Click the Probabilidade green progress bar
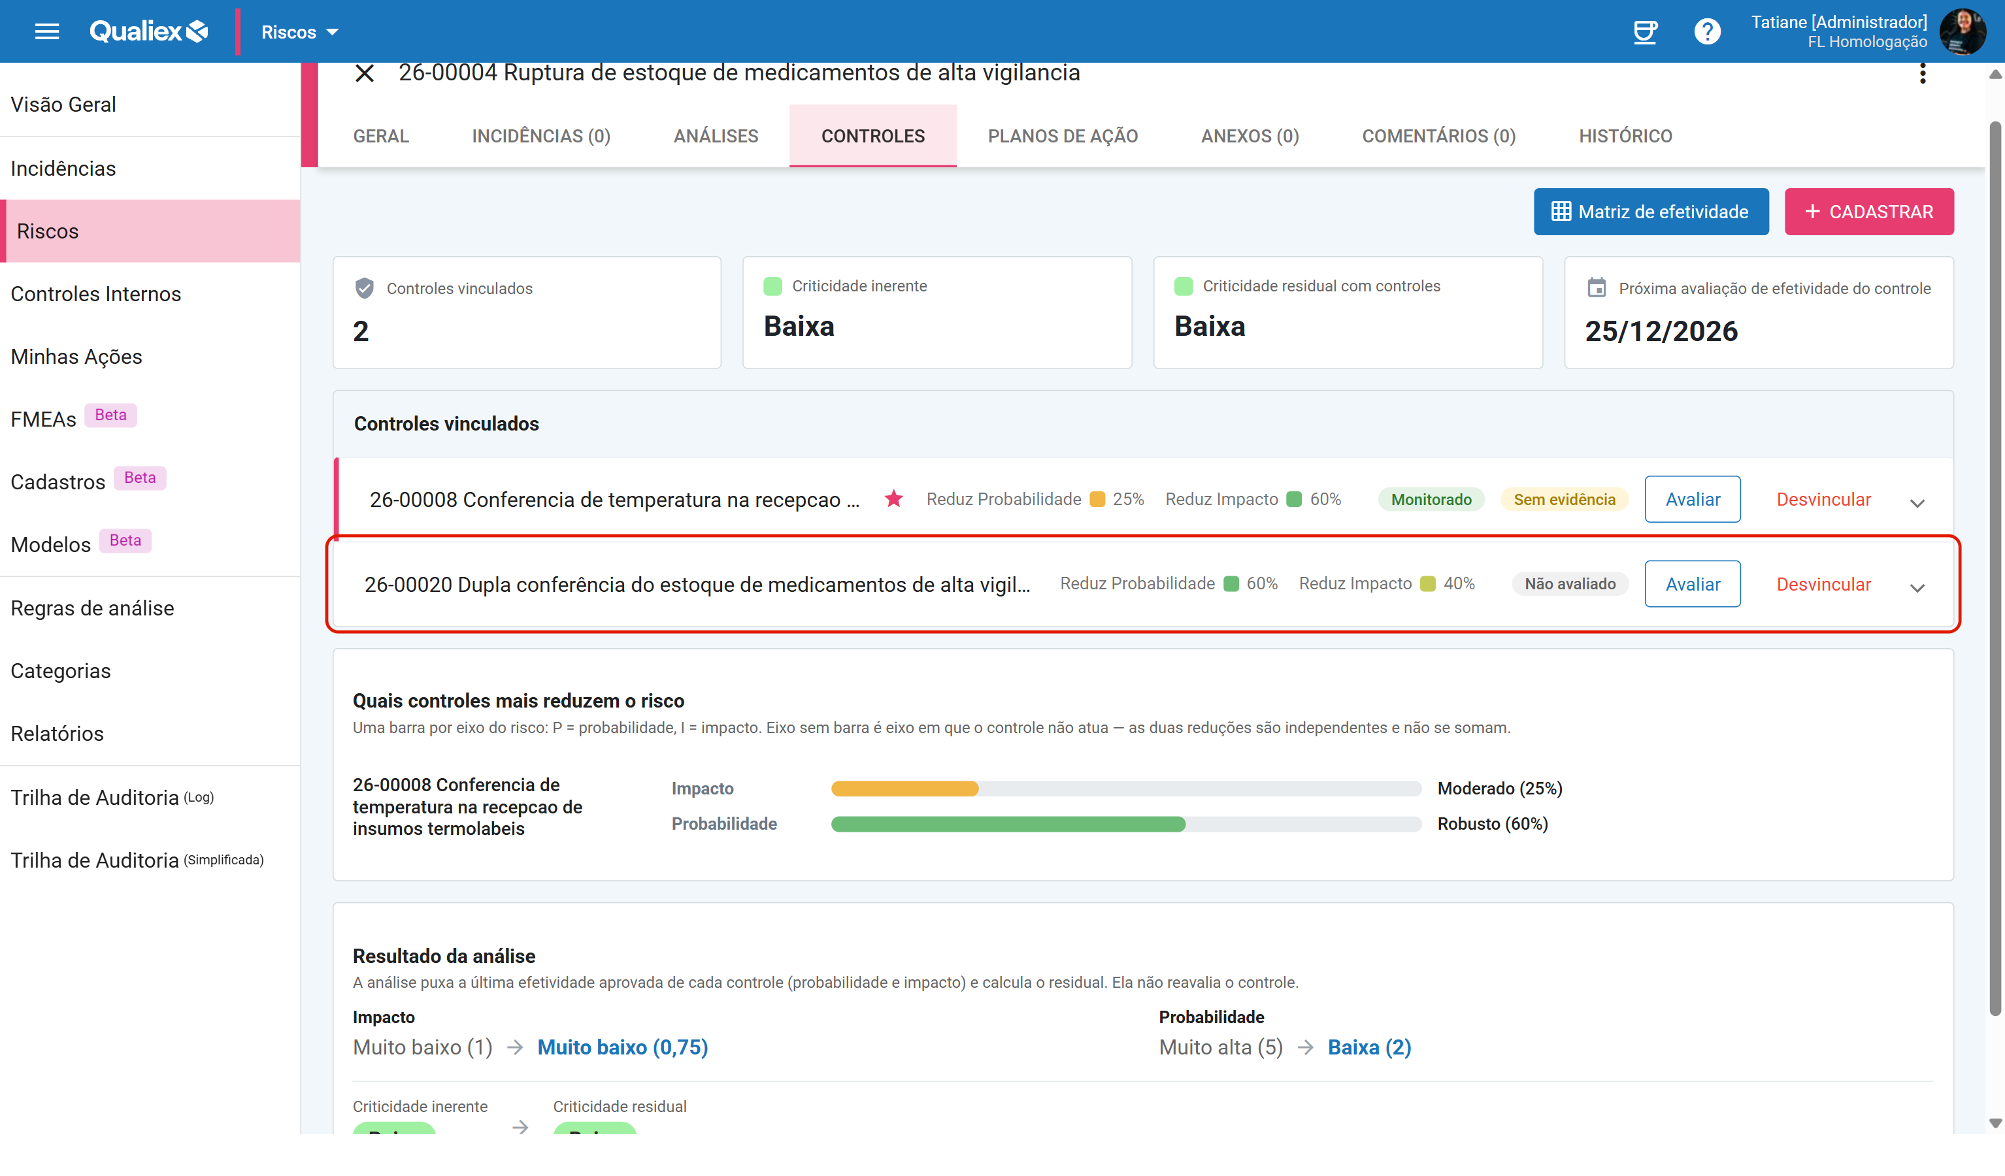The image size is (2005, 1176). (1008, 825)
